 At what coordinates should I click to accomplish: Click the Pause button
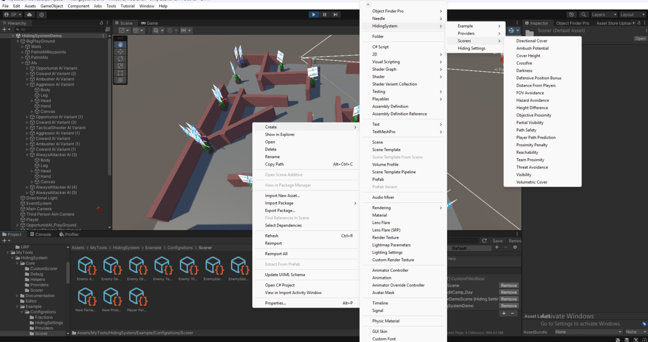[324, 15]
